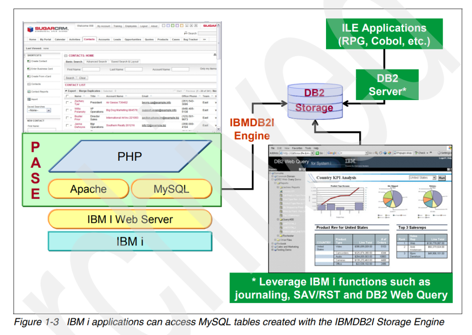Click the Contacts: Home module icon

pos(66,55)
